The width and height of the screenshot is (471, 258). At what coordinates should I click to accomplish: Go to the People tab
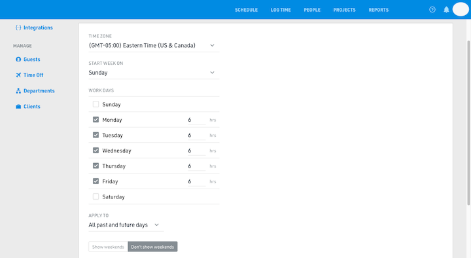pos(312,10)
